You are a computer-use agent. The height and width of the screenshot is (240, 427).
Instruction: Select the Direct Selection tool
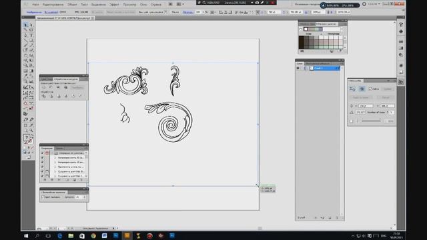[x=31, y=25]
